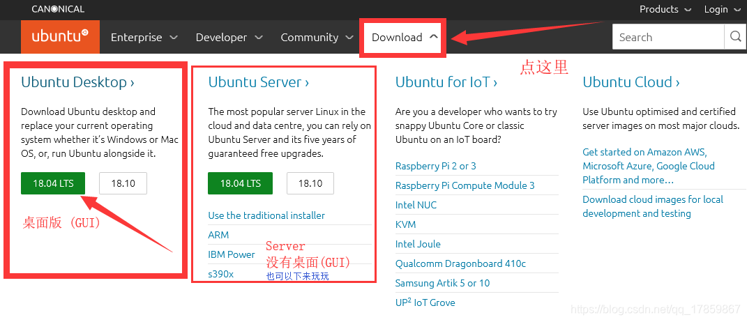Click the Ubuntu Cloud description text
The image size is (747, 322).
coord(661,118)
